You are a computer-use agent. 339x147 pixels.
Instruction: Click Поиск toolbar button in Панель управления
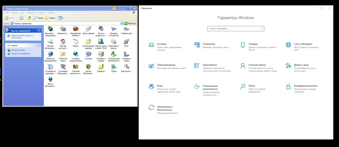pyautogui.click(x=38, y=18)
